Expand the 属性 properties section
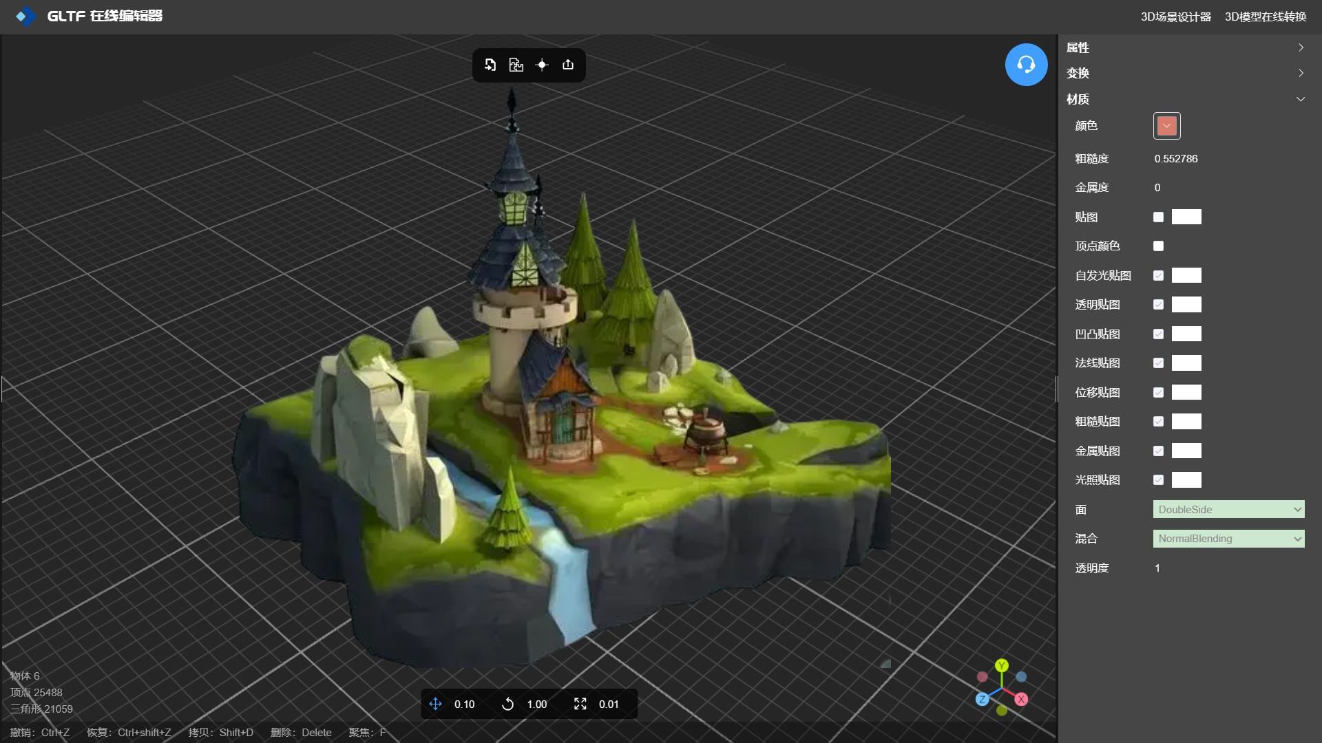 click(1184, 47)
